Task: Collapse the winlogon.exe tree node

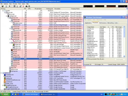Action: (6, 16)
